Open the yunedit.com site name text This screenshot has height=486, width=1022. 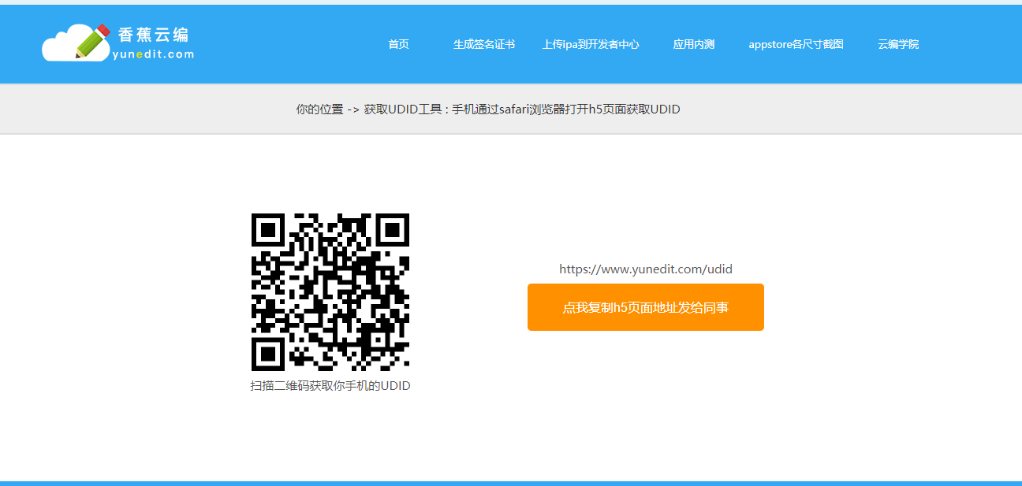tap(153, 54)
